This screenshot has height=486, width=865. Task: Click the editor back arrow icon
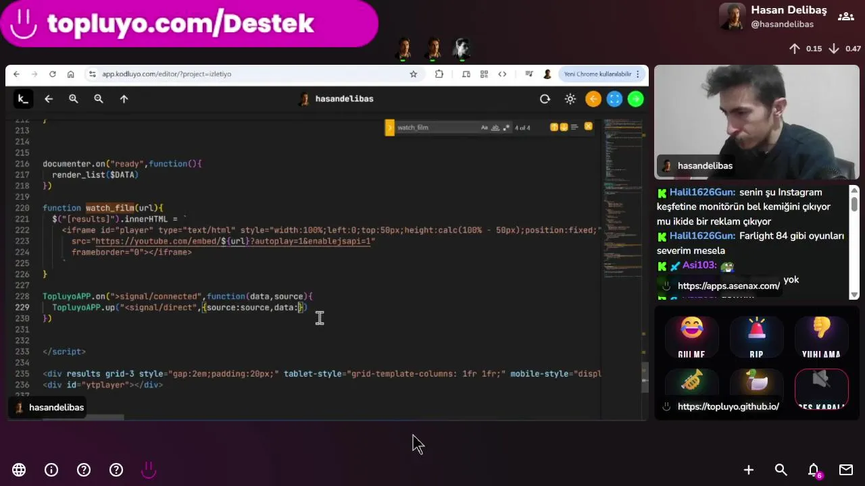pos(49,99)
